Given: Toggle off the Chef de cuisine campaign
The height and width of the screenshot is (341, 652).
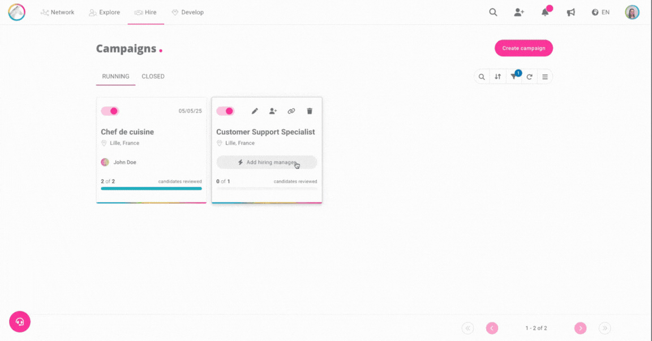Looking at the screenshot, I should (x=110, y=111).
